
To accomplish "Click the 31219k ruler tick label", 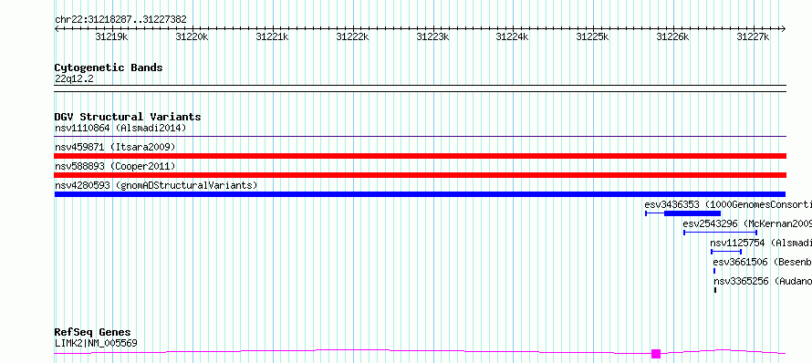I will point(112,36).
